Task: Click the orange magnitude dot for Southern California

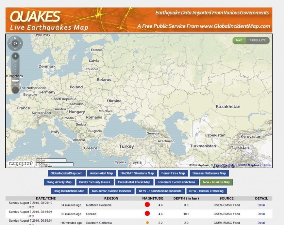Action: point(147,223)
